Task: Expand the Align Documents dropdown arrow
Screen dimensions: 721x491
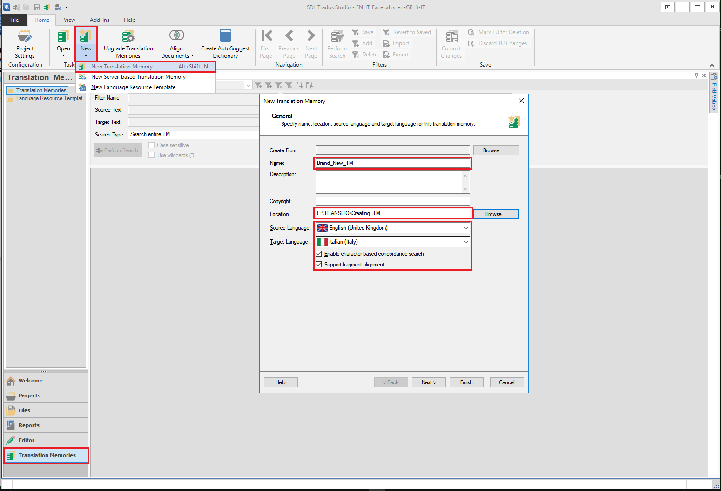Action: click(192, 56)
